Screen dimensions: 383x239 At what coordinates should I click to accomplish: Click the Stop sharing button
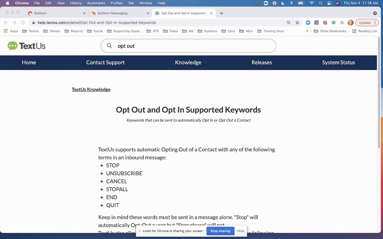pos(220,231)
